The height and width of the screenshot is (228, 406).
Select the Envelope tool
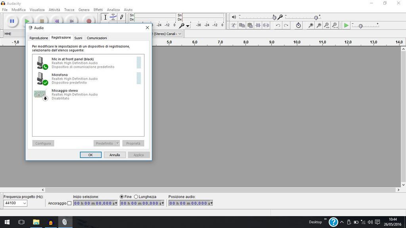click(113, 17)
